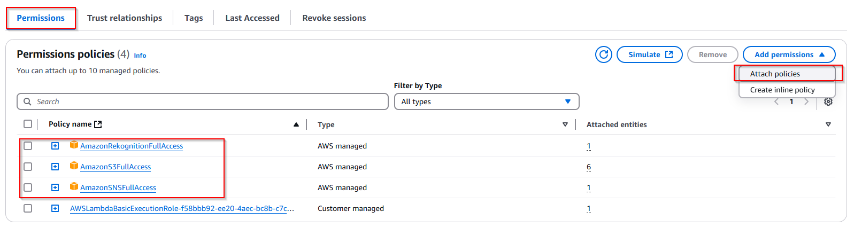Click the page number 1 indicator
854x227 pixels.
(x=791, y=101)
